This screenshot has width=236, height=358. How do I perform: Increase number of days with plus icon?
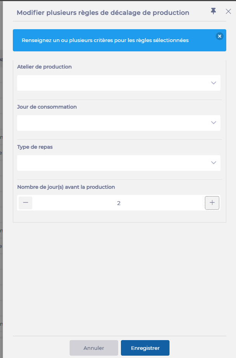(212, 203)
